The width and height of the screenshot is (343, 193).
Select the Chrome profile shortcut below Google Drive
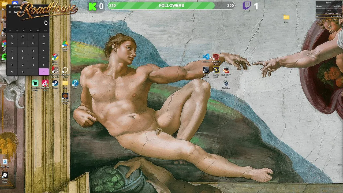click(55, 59)
